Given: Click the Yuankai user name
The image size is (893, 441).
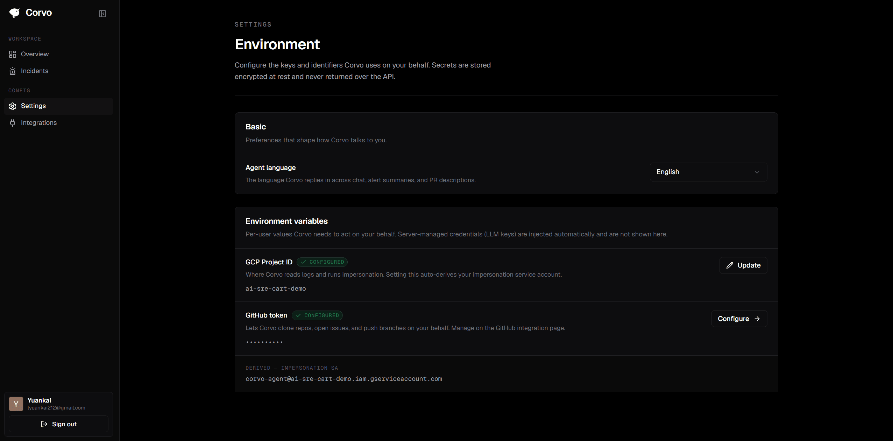Looking at the screenshot, I should click(x=39, y=400).
